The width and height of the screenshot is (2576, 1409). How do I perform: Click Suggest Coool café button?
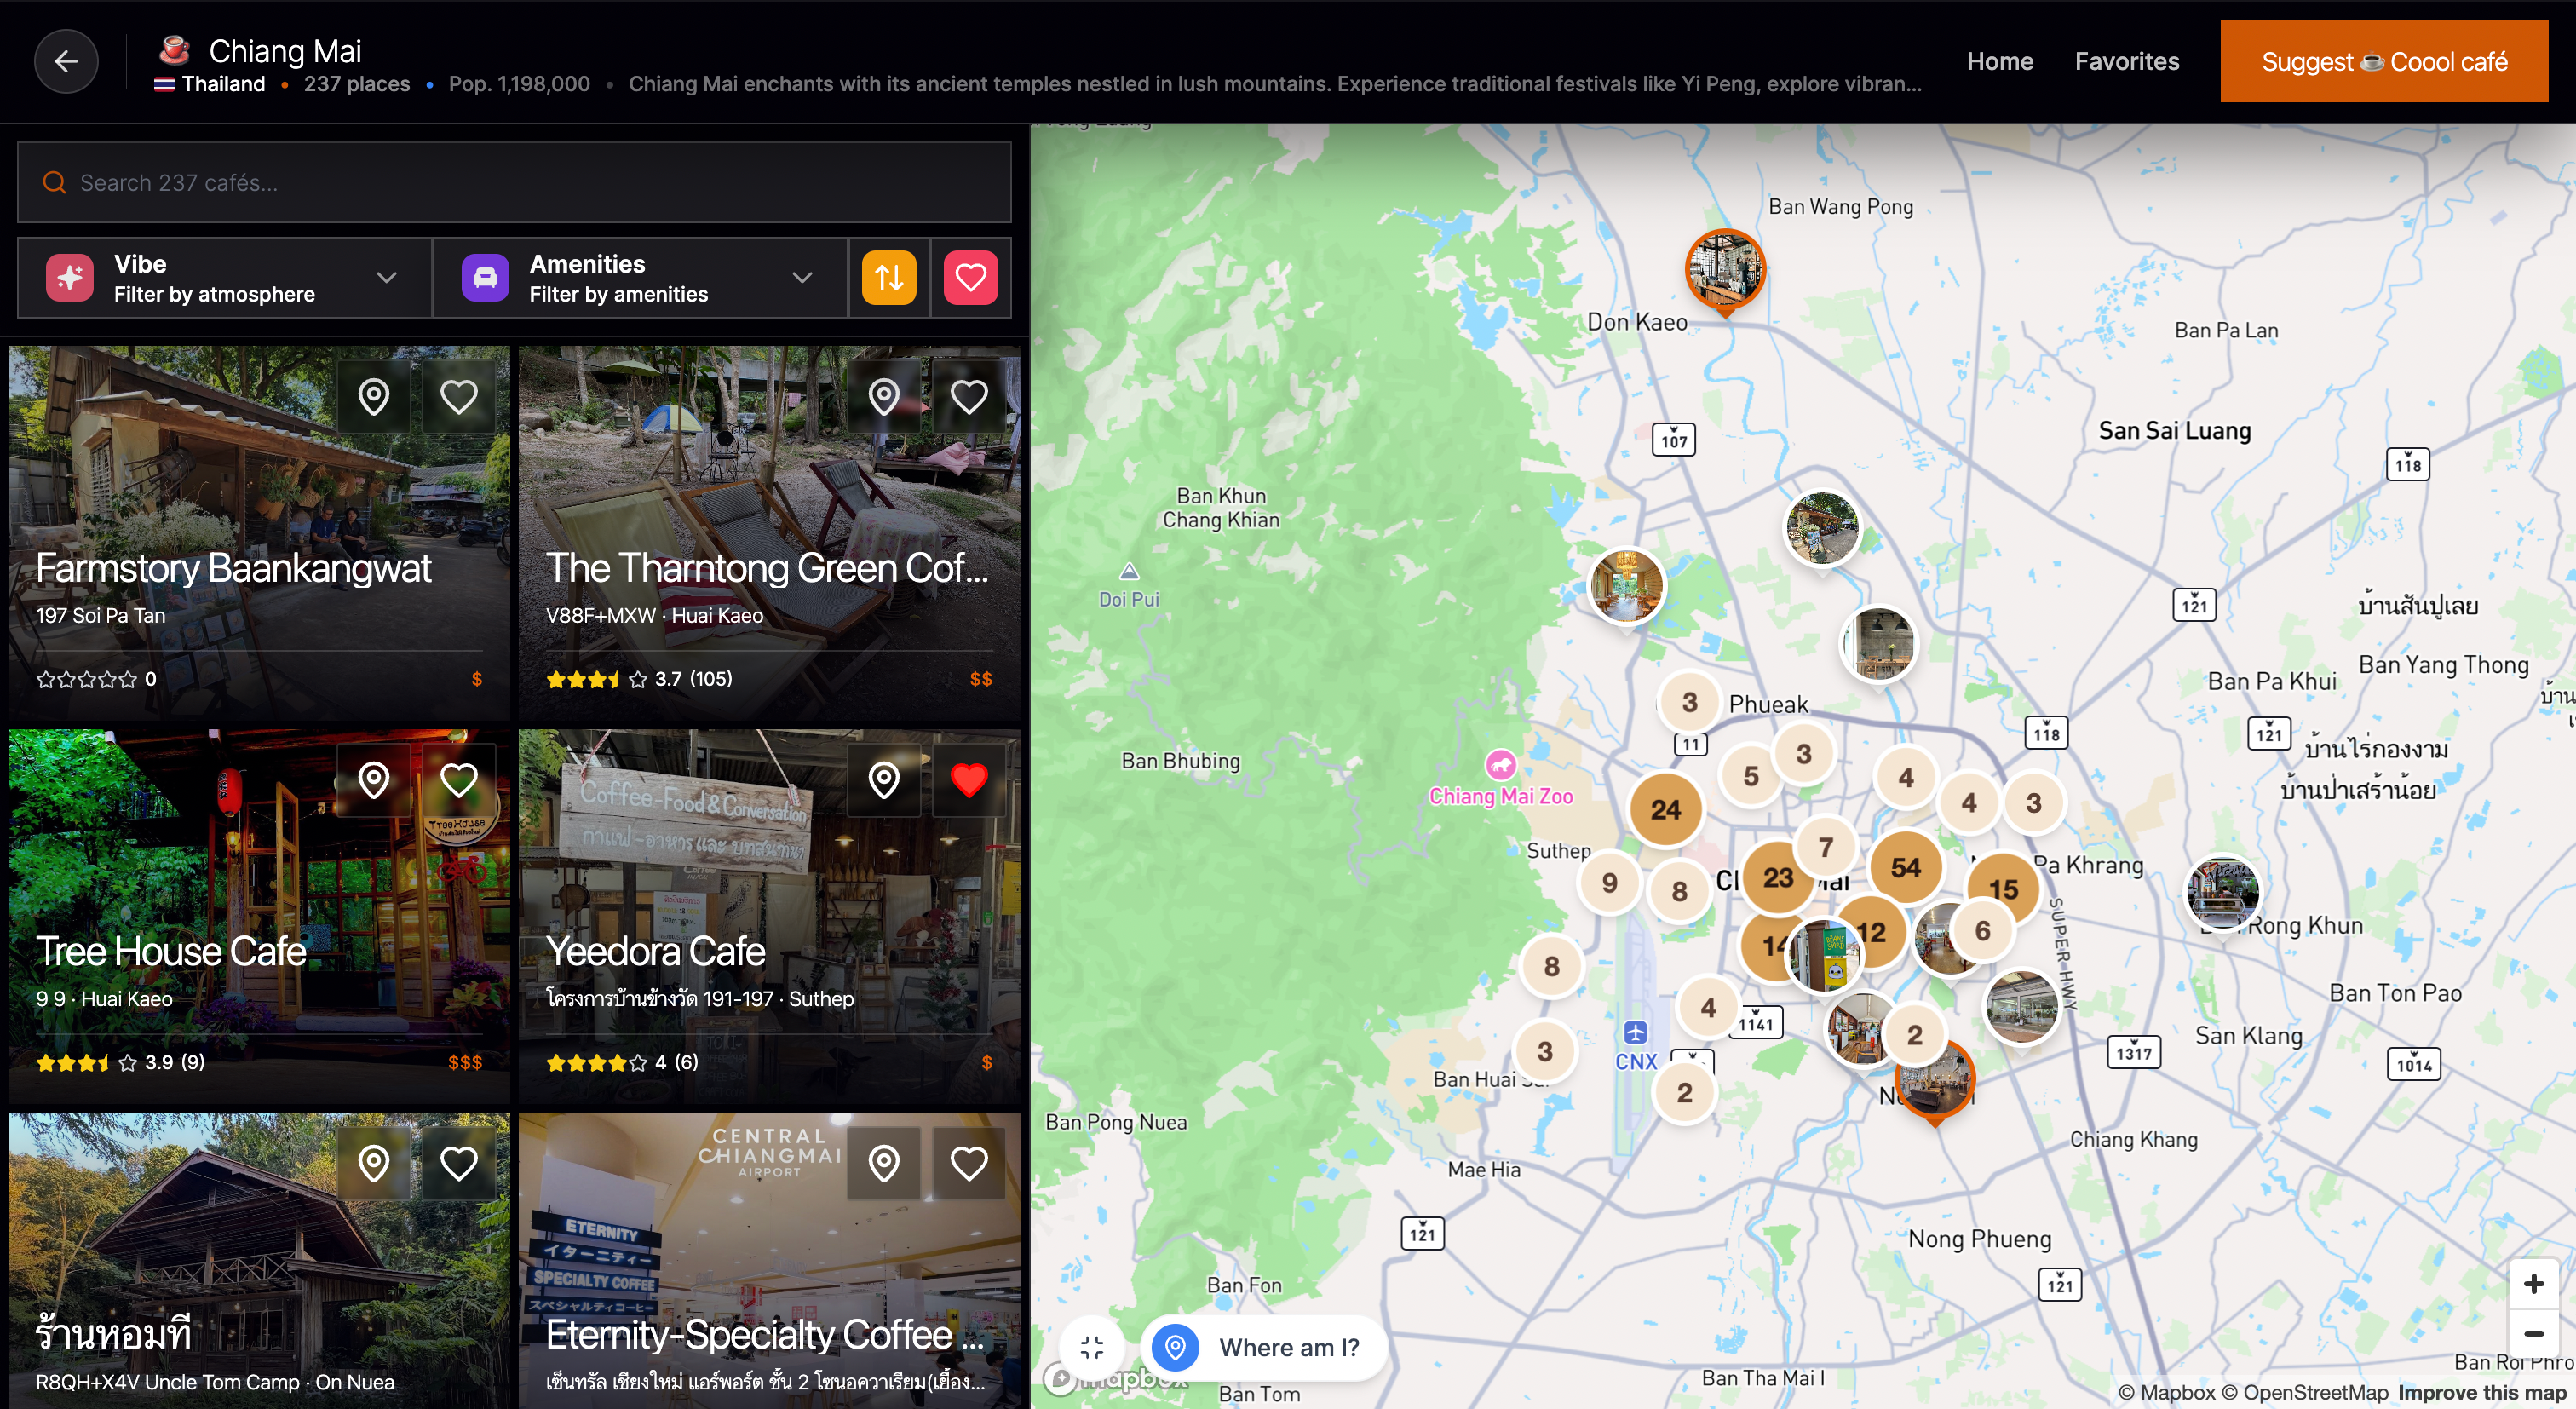[x=2383, y=61]
